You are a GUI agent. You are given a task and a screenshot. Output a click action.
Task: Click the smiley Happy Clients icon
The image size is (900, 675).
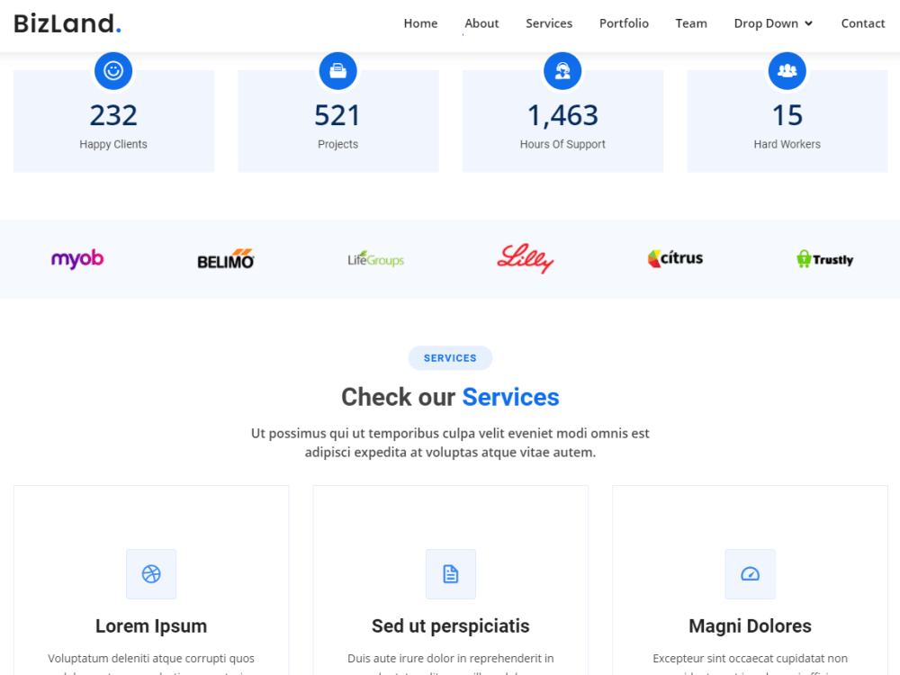coord(113,70)
